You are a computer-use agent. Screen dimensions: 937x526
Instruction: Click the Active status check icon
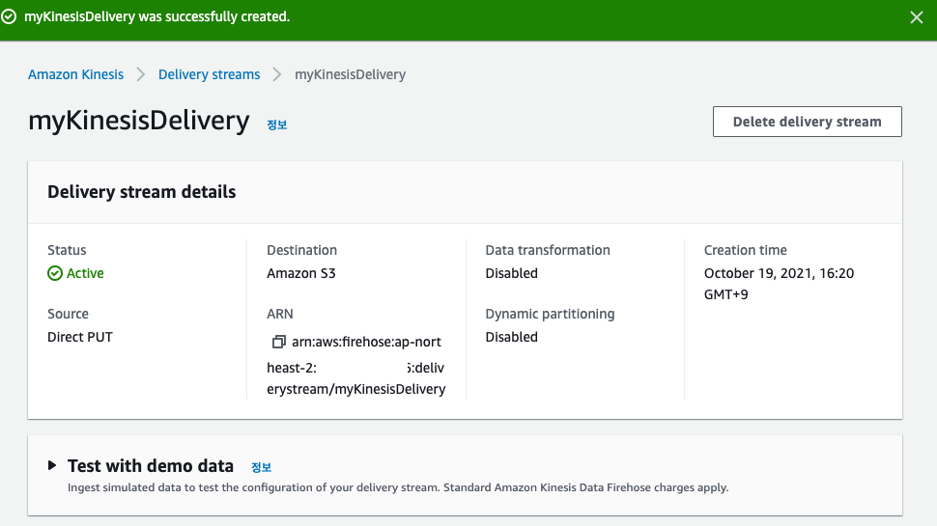55,273
